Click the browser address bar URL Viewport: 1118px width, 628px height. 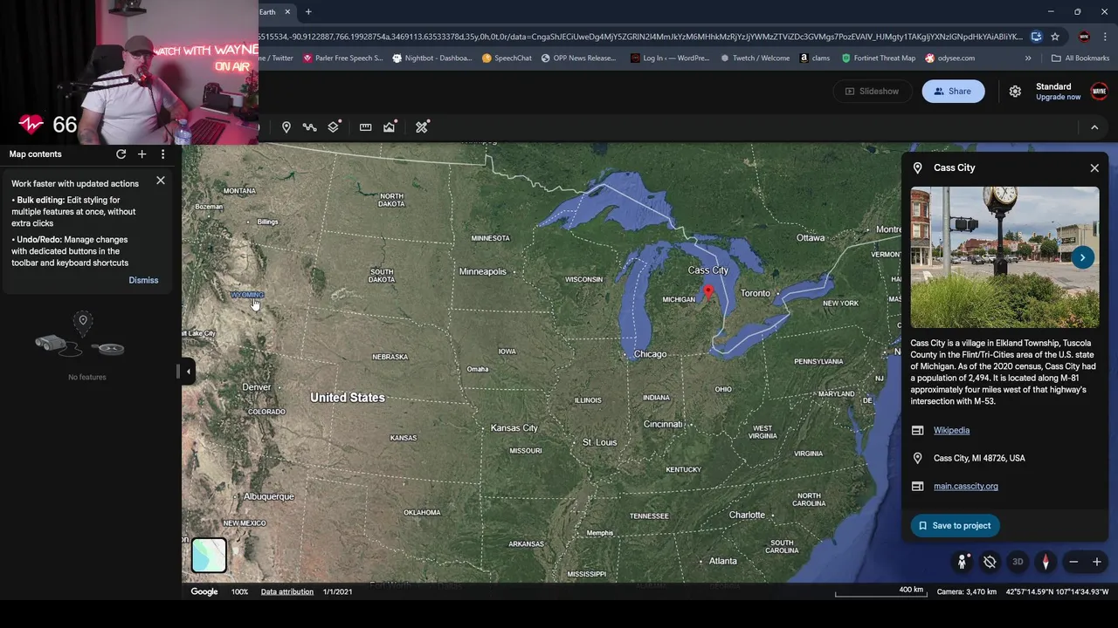tap(642, 37)
